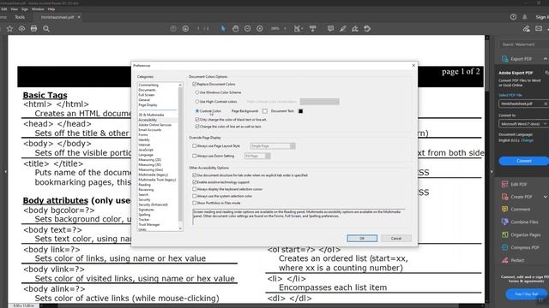Go to previous page arrow icon

173,28
